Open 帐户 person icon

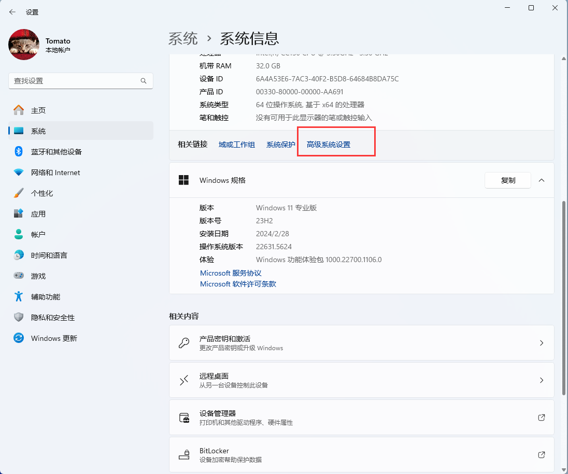coord(19,235)
